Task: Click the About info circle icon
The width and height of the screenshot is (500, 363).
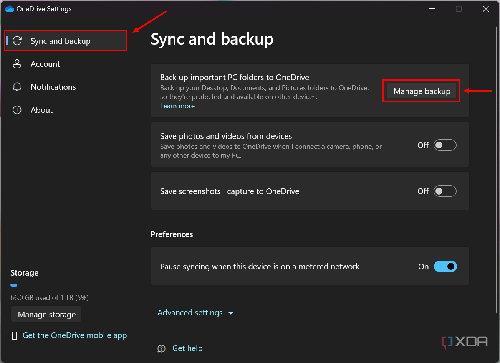Action: (x=17, y=110)
